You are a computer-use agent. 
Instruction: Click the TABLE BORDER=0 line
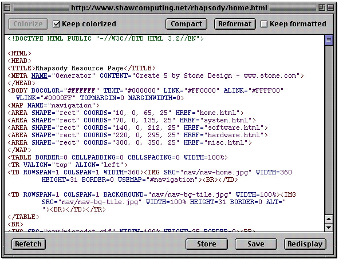point(117,158)
